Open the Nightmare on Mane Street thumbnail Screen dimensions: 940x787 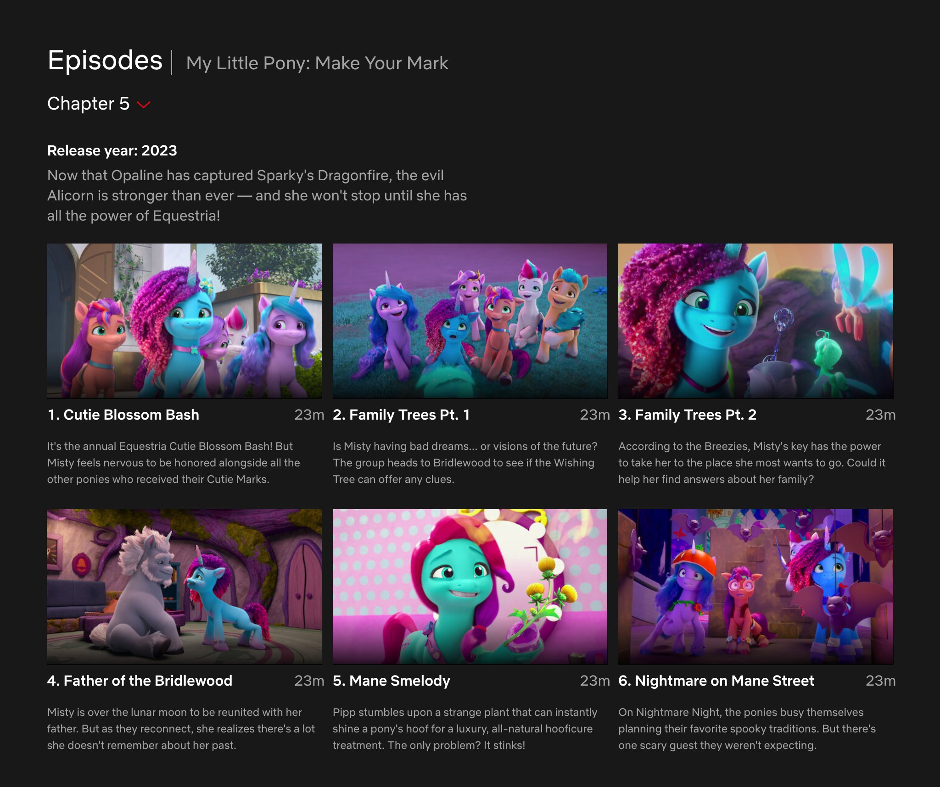[x=755, y=586]
